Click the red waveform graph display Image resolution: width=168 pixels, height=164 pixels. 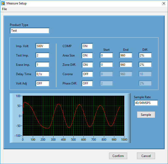73,116
